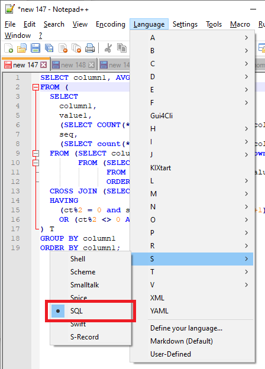Collapse the fold marker on line 10
Viewport: 265px width, 369px height.
(35, 163)
